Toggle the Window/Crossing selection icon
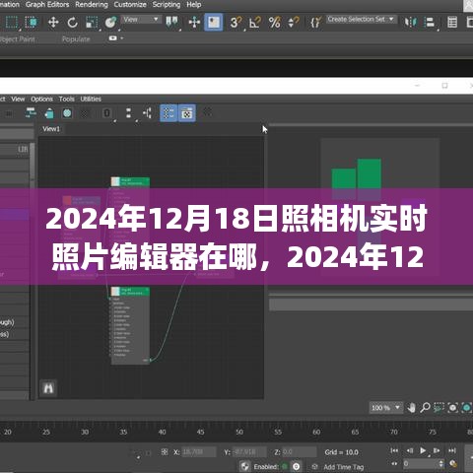This screenshot has width=473, height=473. point(32,23)
